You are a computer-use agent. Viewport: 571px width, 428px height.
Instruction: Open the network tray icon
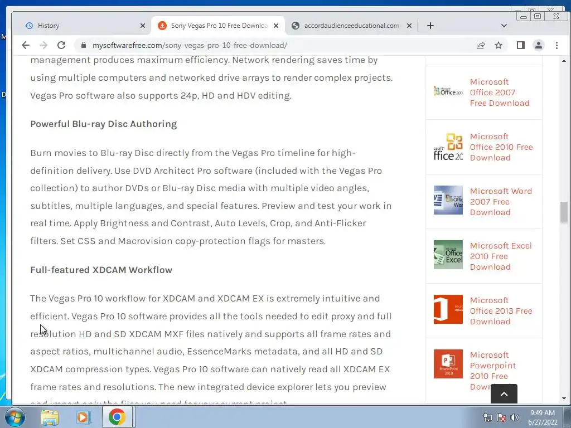pos(487,418)
